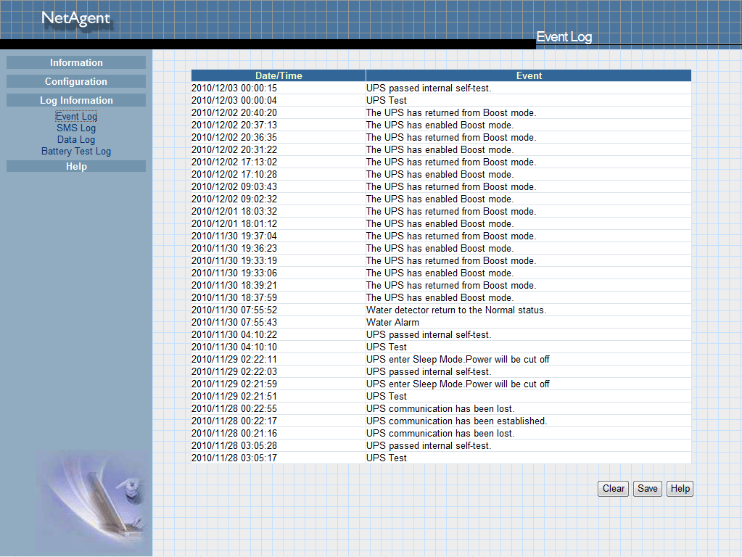Click 'Water detector return to the Normal status.'
Screen dimensions: 742x557
pos(456,310)
